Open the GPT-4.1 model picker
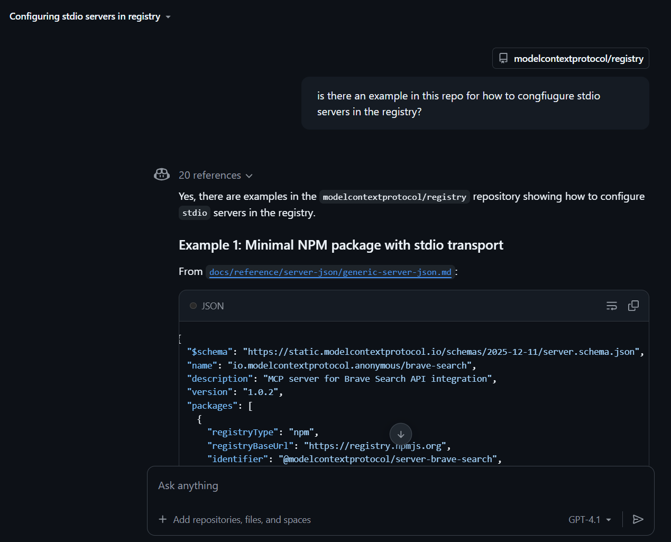This screenshot has width=671, height=542. point(590,519)
